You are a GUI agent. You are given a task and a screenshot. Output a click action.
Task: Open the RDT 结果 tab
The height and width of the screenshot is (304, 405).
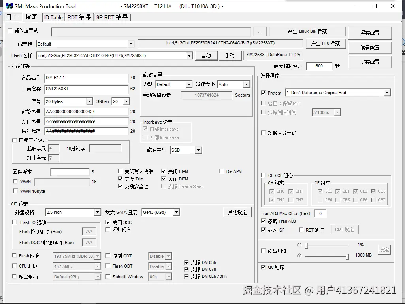[79, 17]
